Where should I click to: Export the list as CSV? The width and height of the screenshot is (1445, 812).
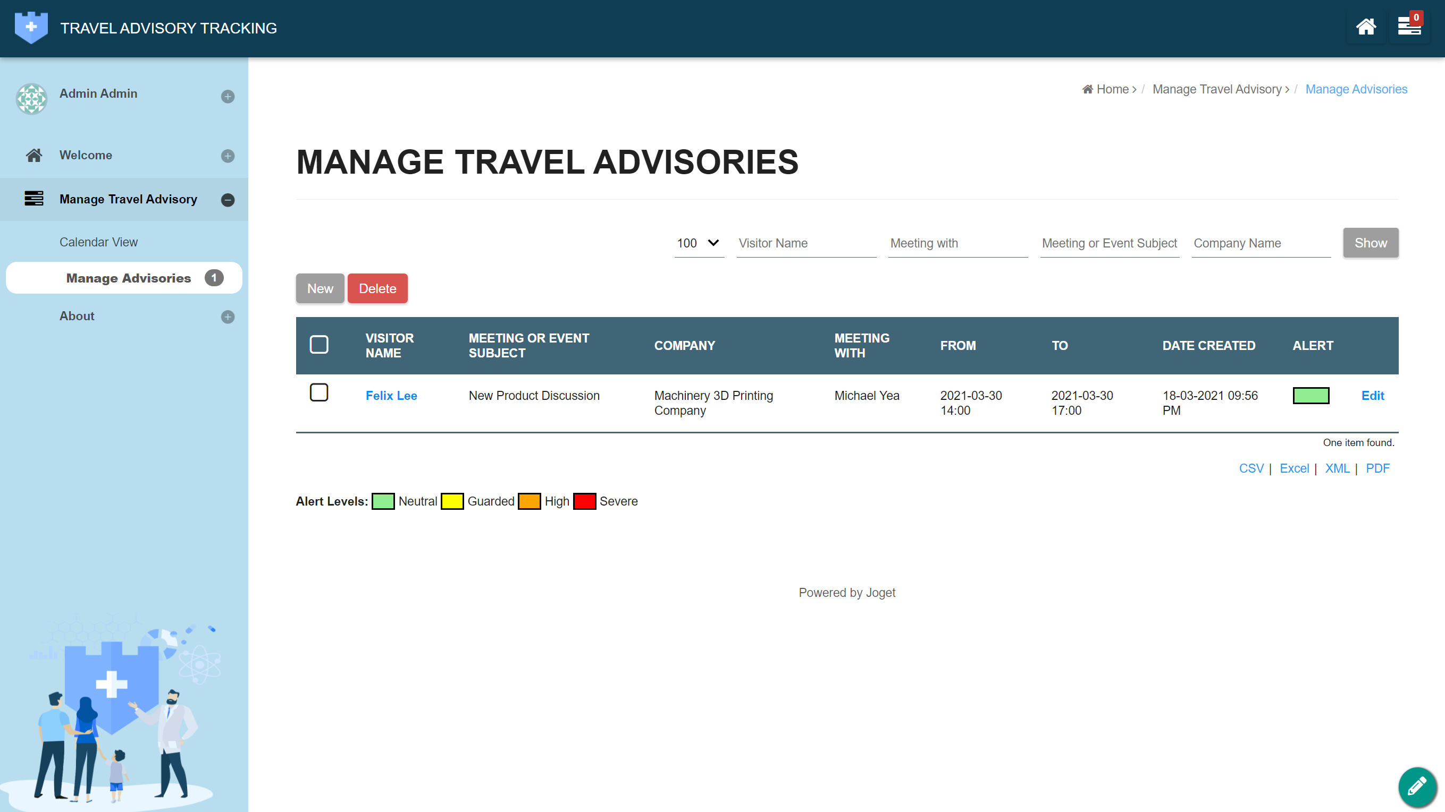1251,468
